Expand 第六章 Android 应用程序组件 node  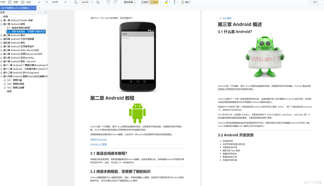coord(1,46)
